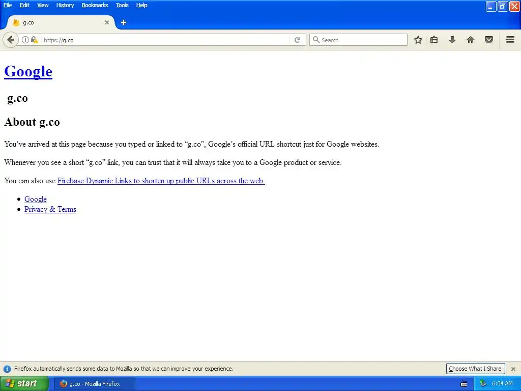Dismiss the Mozilla data notification bar
Screen dimensions: 521x391
point(513,369)
